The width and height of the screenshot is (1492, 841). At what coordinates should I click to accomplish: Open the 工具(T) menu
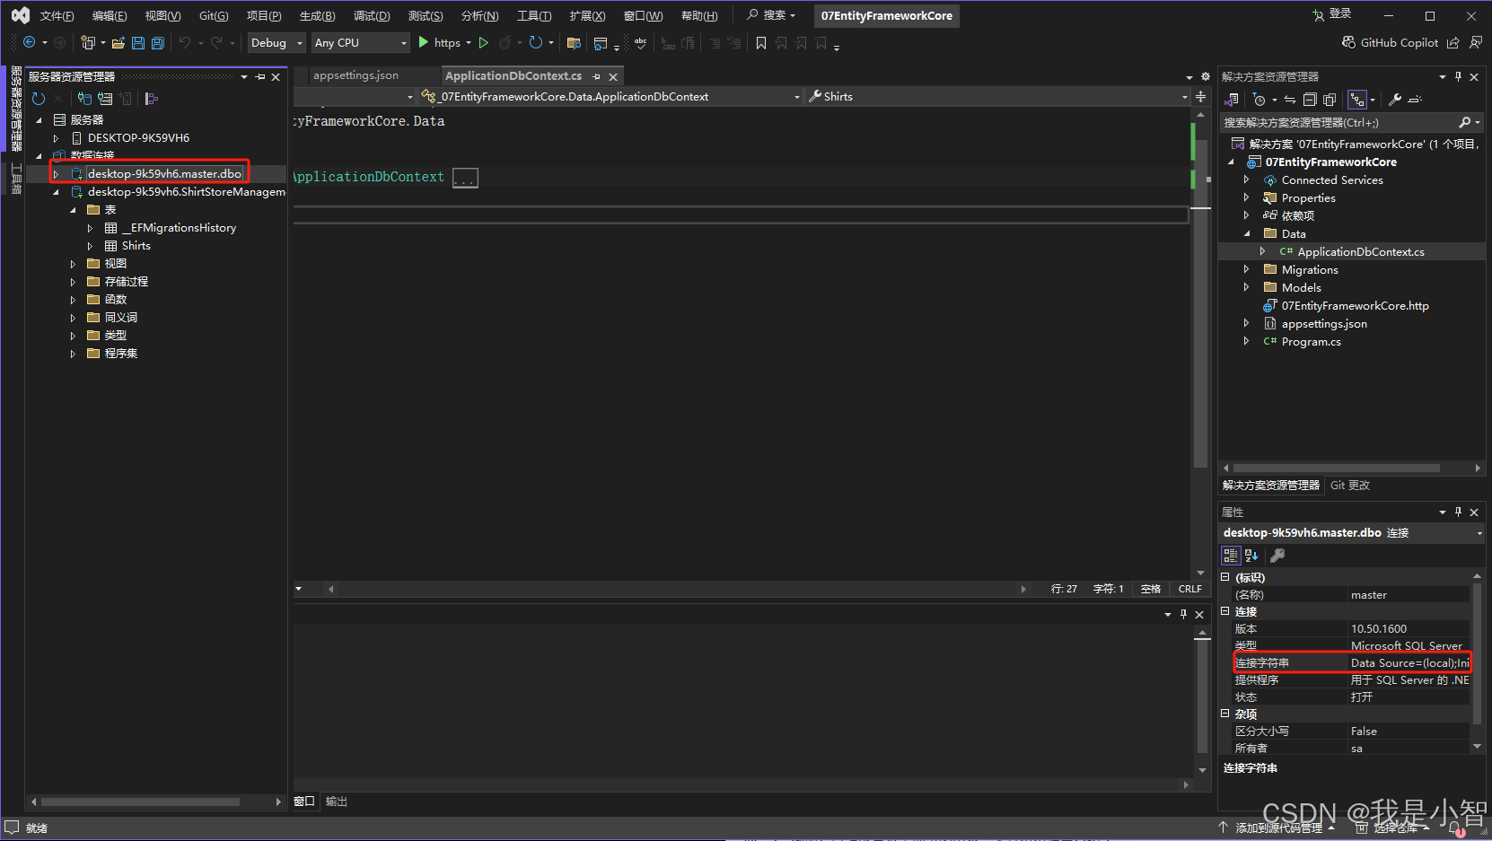coord(534,16)
